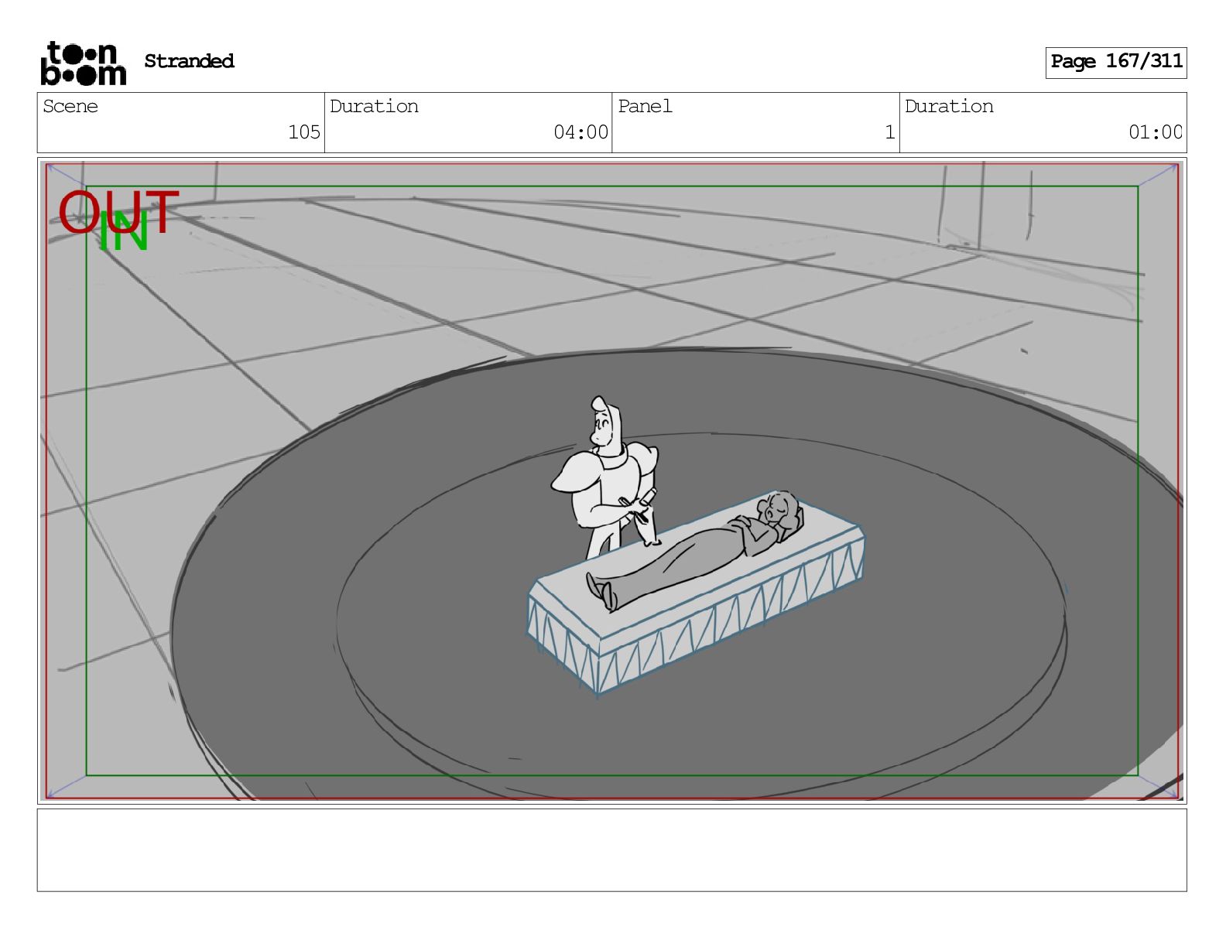
Task: Click the panel duration value '01:00'
Action: coord(1155,132)
